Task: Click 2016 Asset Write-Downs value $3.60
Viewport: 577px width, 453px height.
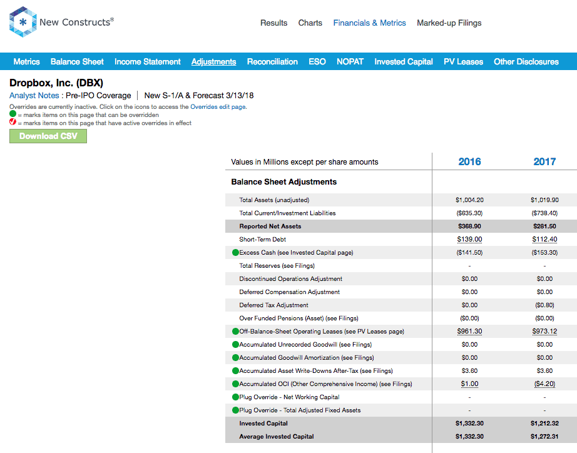Action: 469,370
